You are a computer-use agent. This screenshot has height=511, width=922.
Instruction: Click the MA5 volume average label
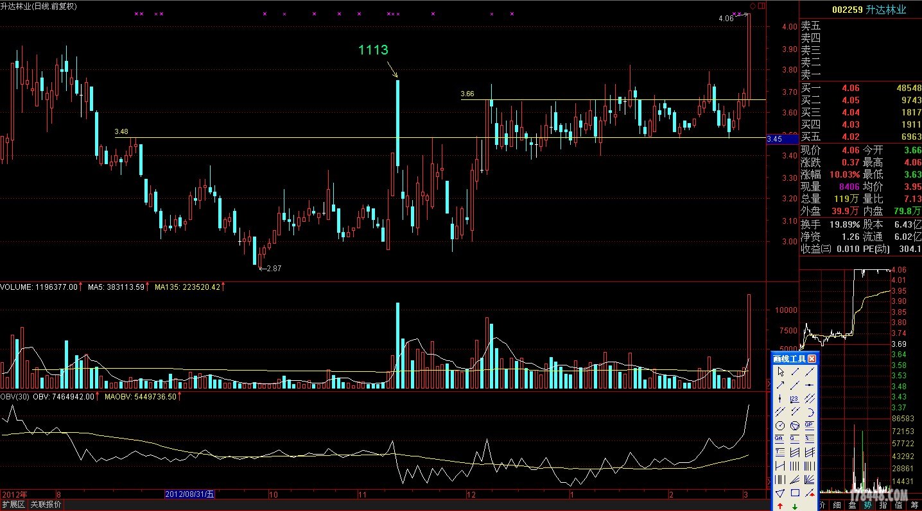pos(116,287)
